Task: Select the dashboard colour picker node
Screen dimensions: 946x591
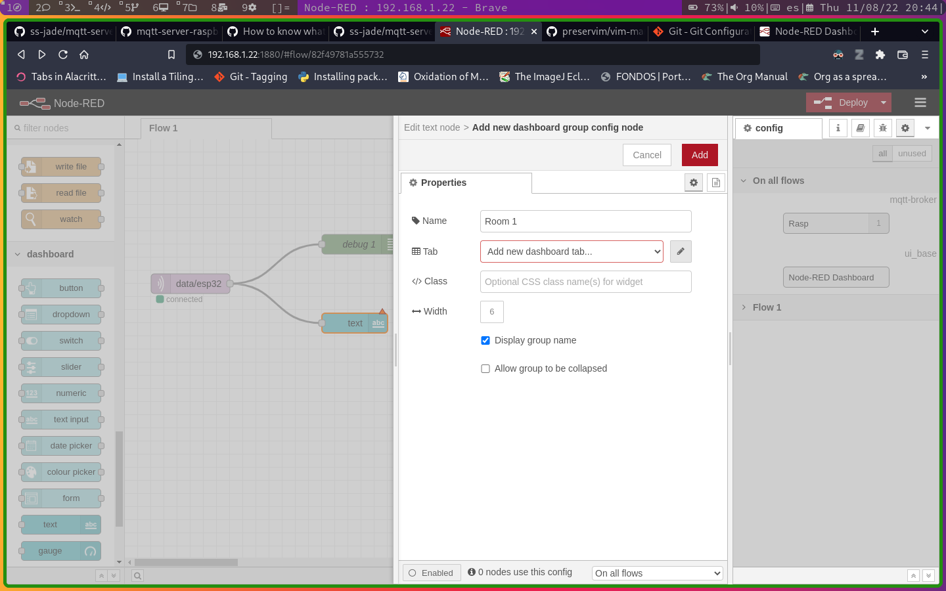Action: point(61,472)
